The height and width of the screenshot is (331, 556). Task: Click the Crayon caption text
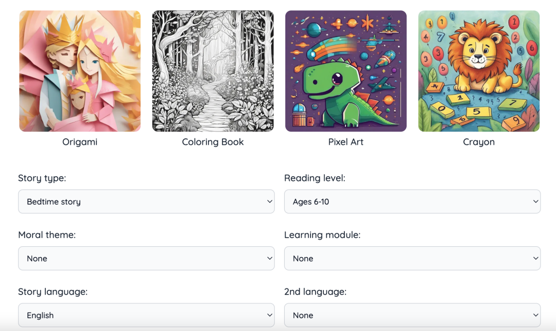coord(479,142)
